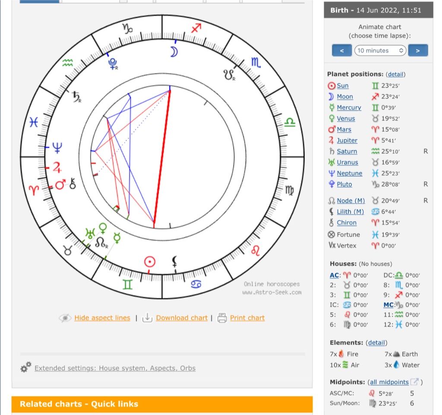Image resolution: width=442 pixels, height=415 pixels.
Task: Click the Jupiter glyph in the chart wheel
Action: [57, 167]
